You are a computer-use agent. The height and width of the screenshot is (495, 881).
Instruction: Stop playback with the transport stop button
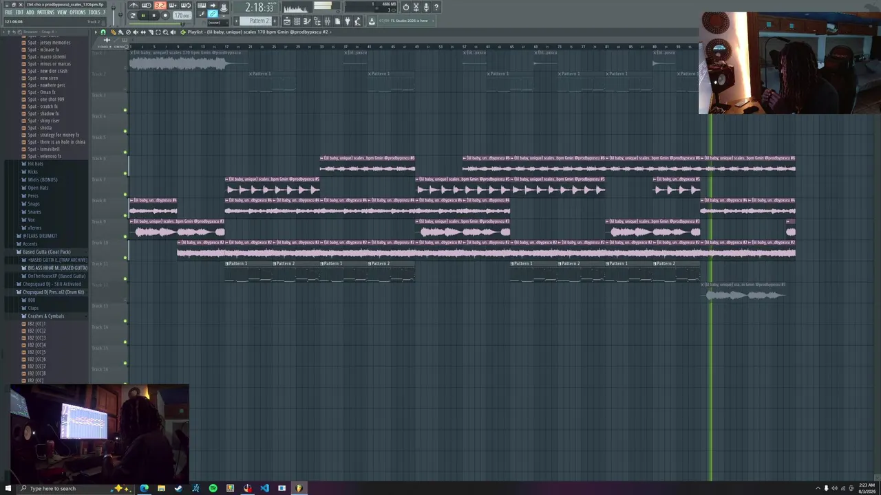tap(154, 16)
